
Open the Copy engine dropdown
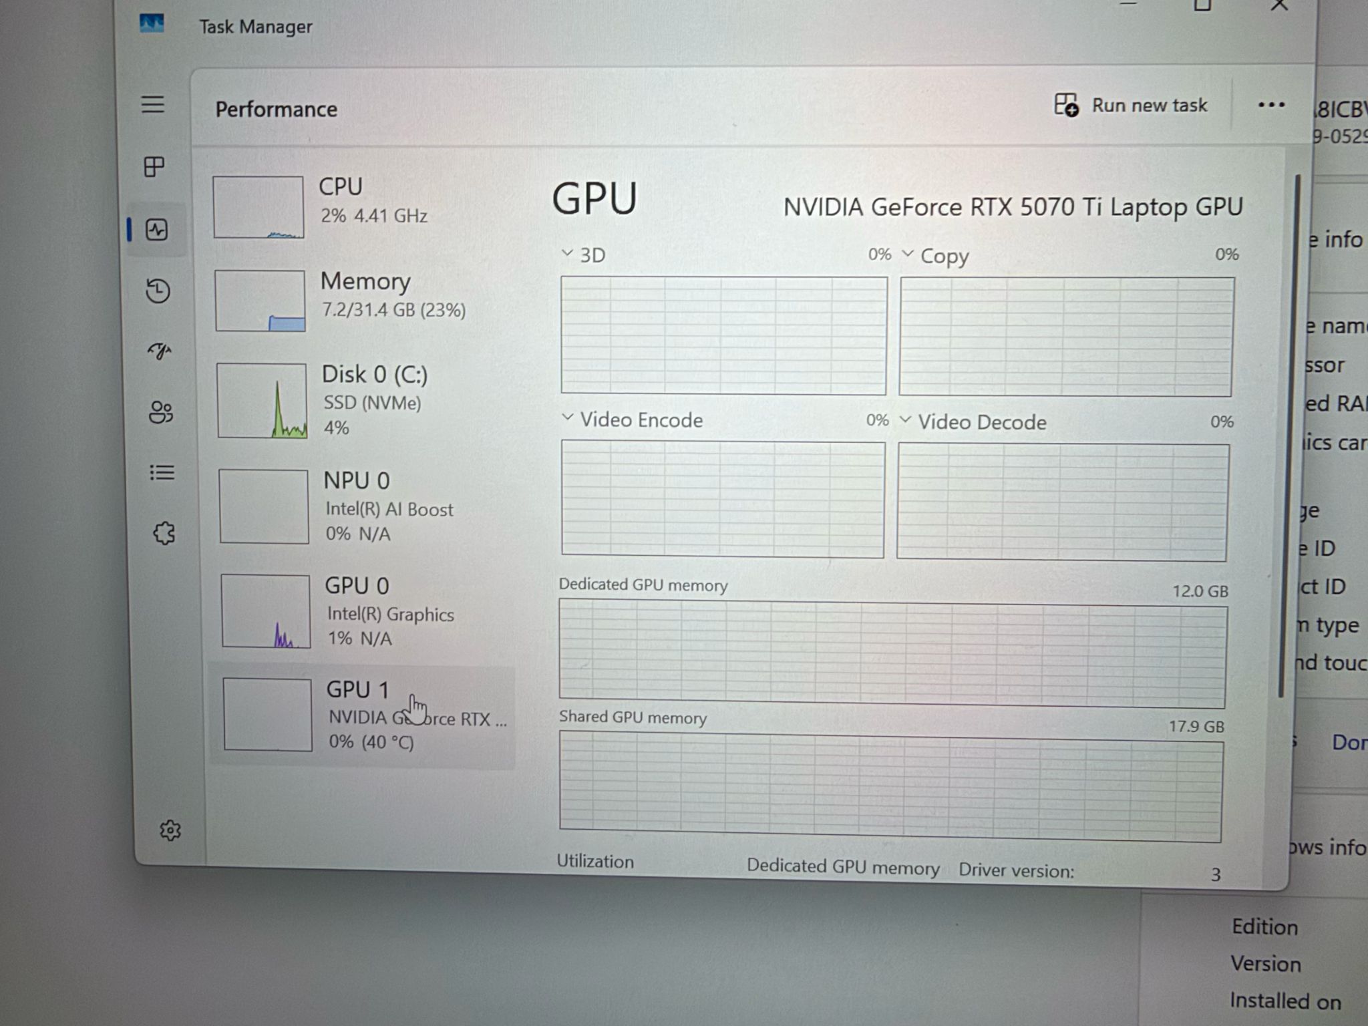pos(935,256)
